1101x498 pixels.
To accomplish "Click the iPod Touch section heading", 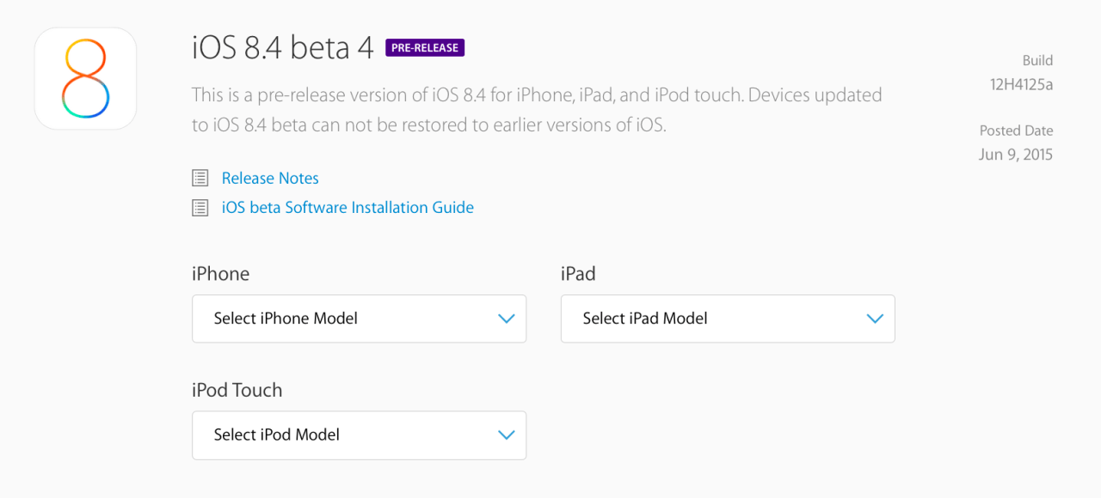I will pyautogui.click(x=237, y=390).
